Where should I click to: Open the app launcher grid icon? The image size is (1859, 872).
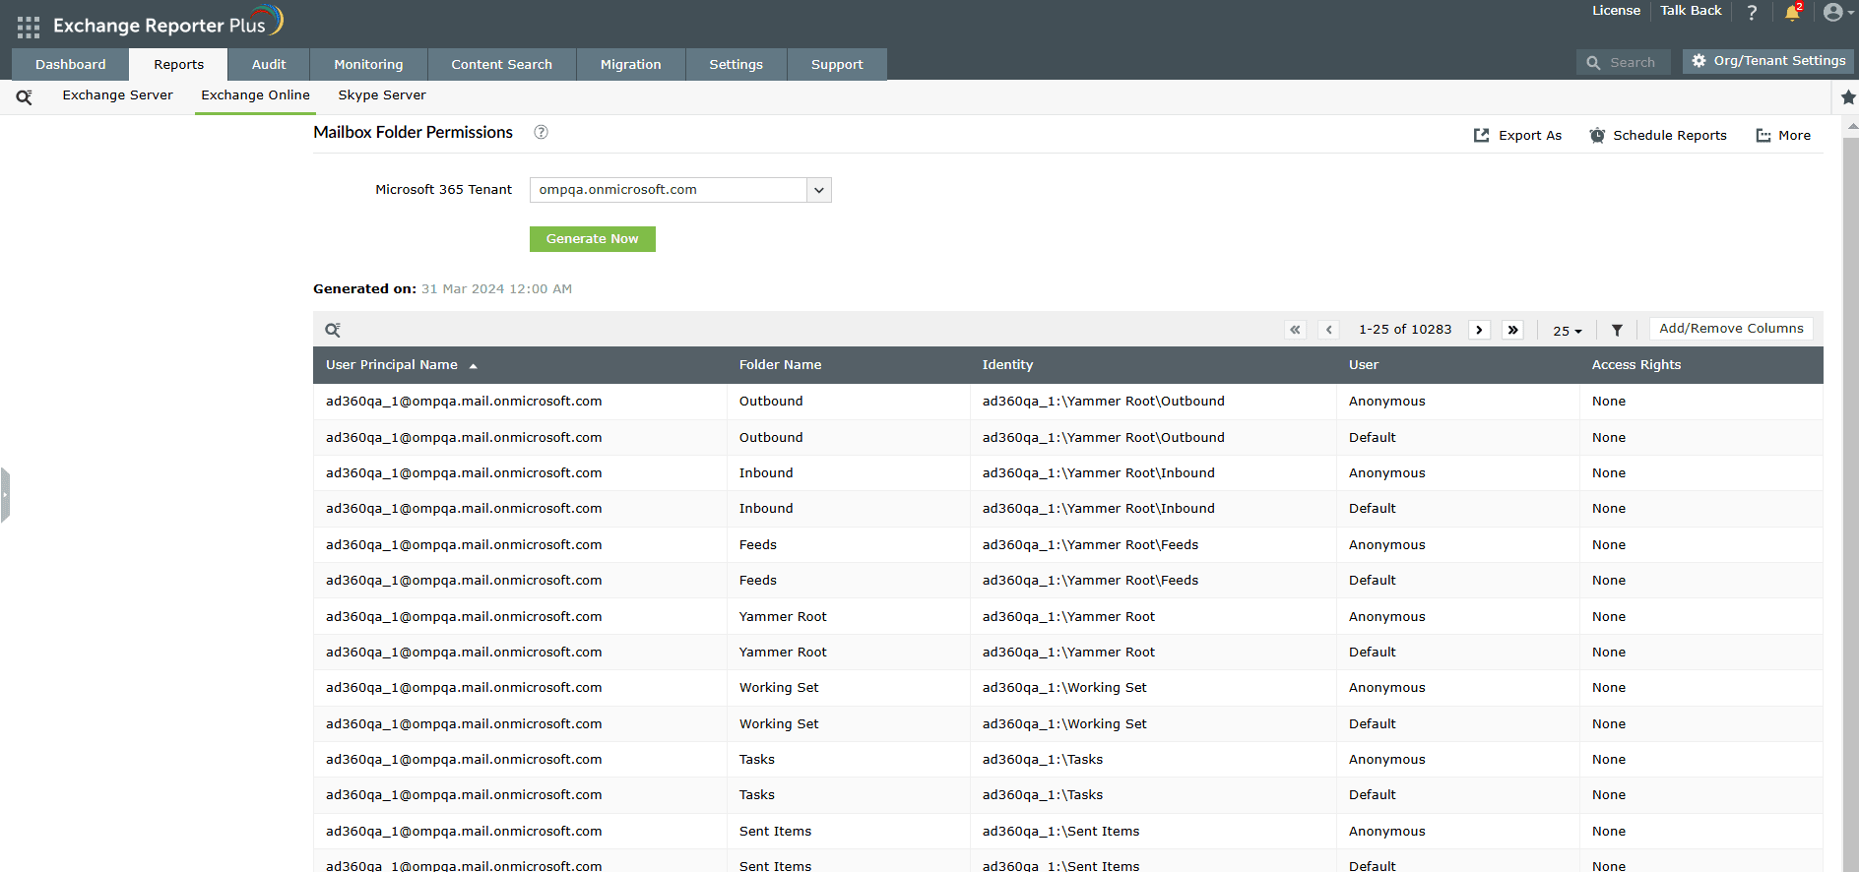(x=29, y=27)
